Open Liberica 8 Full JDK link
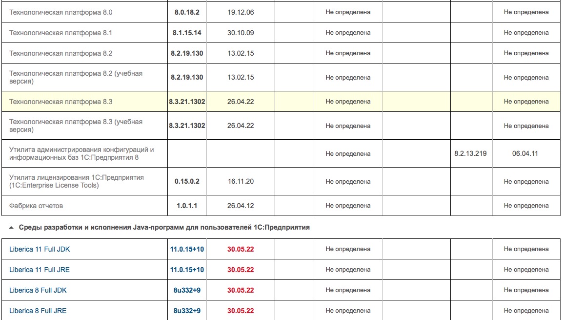 [38, 290]
